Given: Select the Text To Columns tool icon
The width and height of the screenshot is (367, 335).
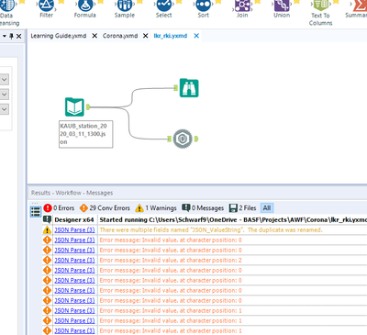Looking at the screenshot, I should tap(320, 5).
